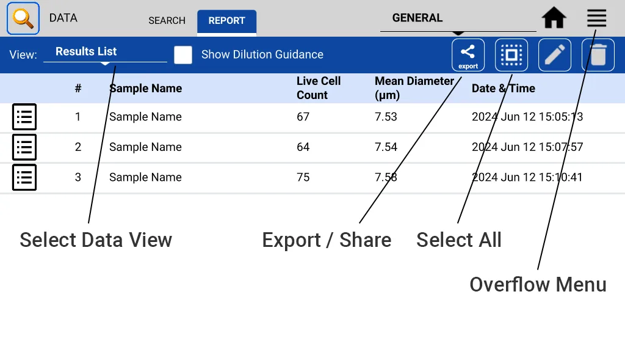Click the Show Dilution Guidance label
The image size is (625, 363).
click(x=262, y=54)
